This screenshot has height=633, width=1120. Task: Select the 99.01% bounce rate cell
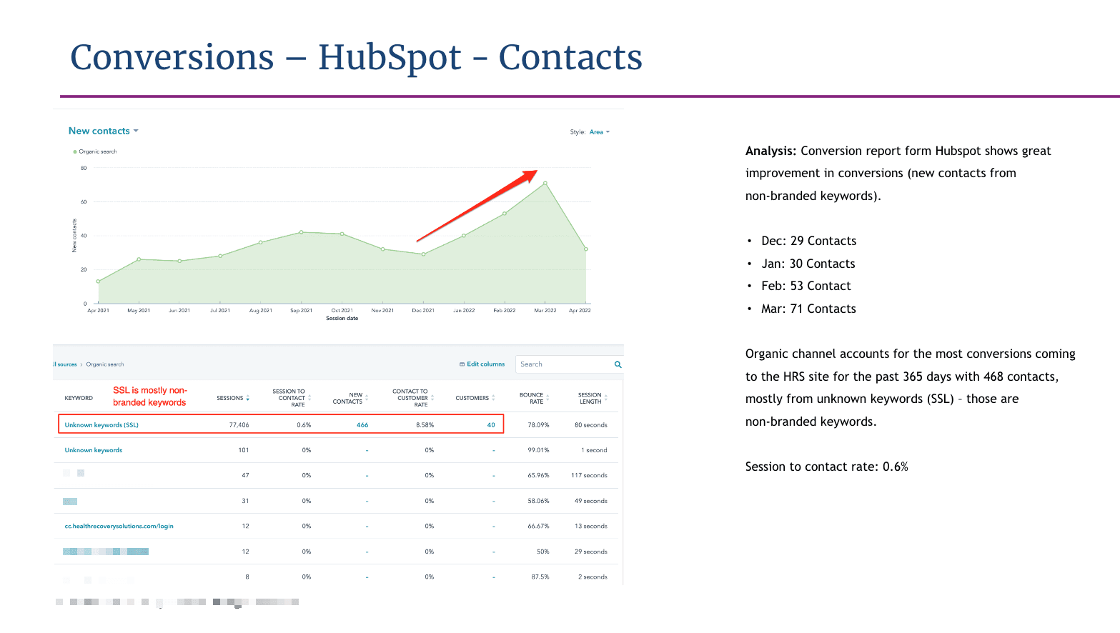538,450
